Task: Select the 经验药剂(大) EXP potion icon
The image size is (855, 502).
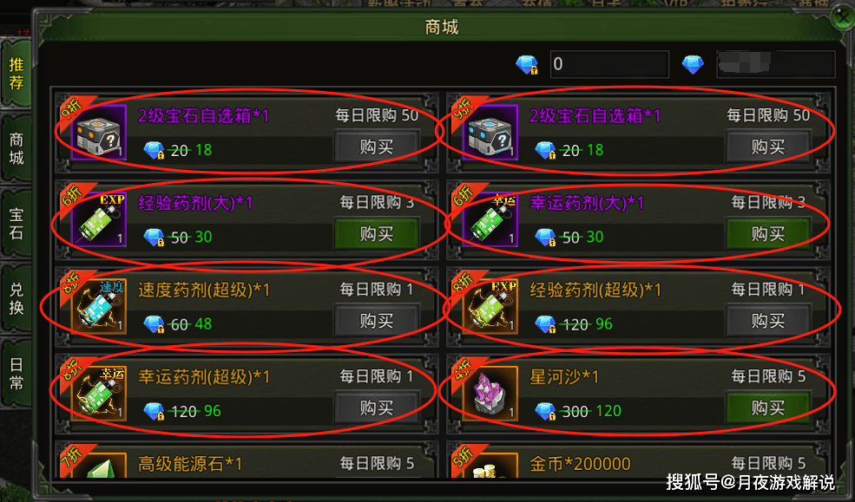Action: click(x=99, y=219)
